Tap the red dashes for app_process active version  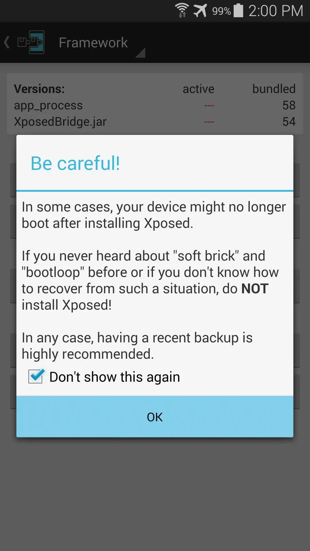[209, 106]
